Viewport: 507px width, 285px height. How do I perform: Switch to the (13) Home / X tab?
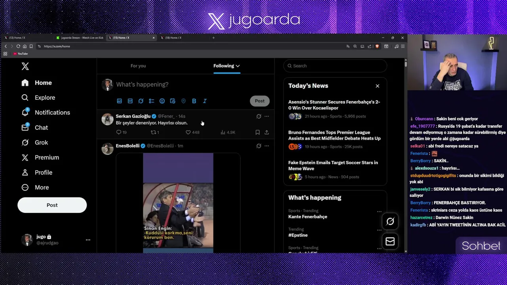pyautogui.click(x=27, y=38)
